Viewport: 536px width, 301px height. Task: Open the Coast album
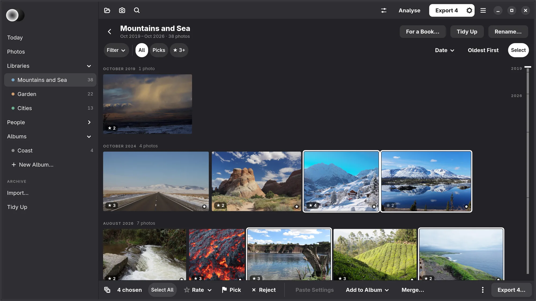click(x=50, y=150)
